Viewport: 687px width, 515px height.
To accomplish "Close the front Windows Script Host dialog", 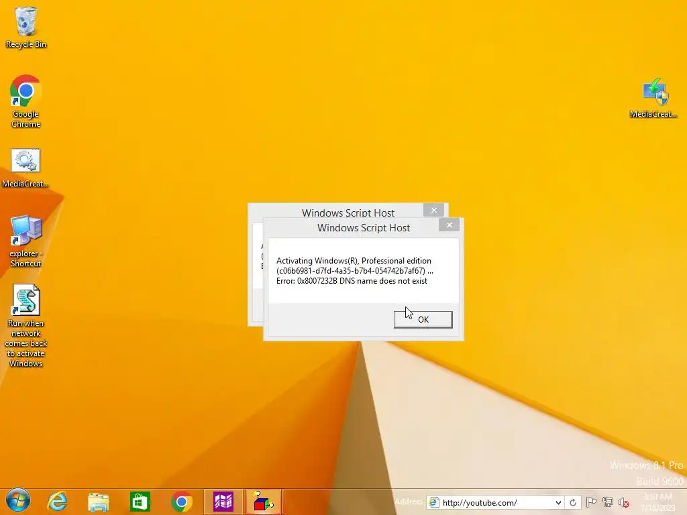I will coord(449,225).
